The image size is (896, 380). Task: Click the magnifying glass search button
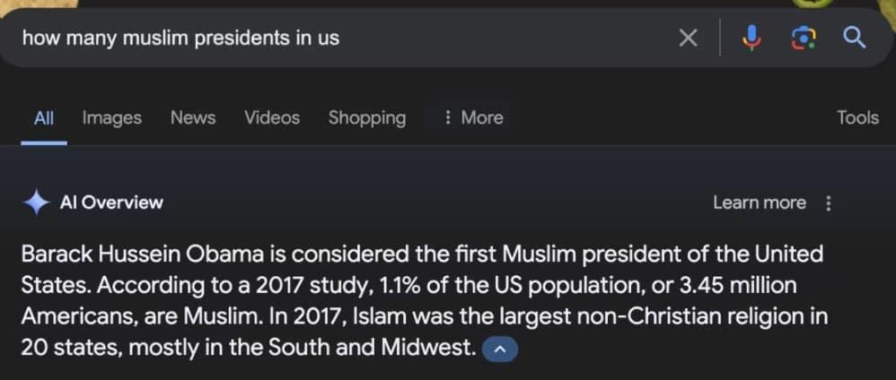click(x=854, y=38)
